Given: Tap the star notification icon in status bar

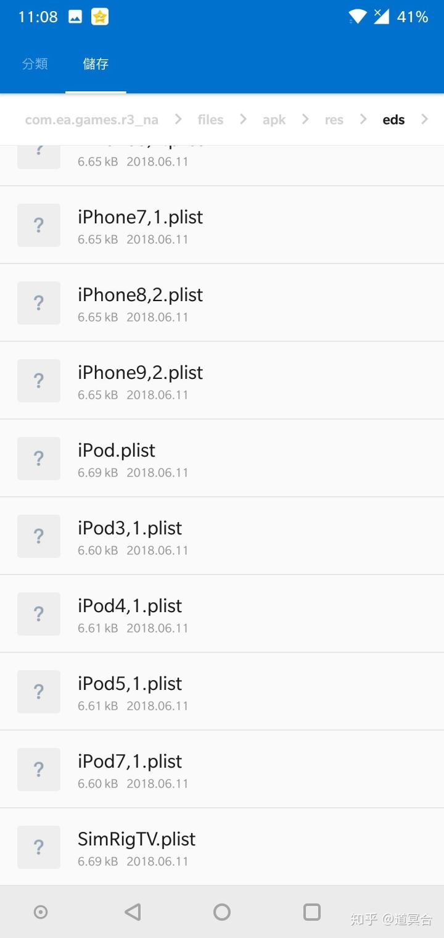Looking at the screenshot, I should [x=100, y=17].
